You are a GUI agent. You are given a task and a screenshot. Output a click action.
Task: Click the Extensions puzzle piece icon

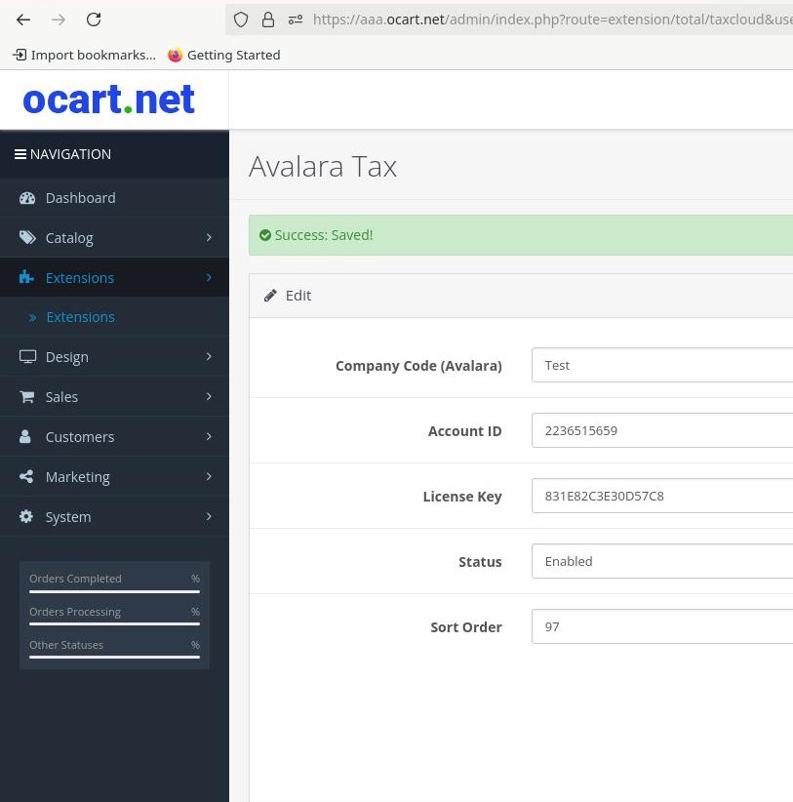[x=27, y=278]
